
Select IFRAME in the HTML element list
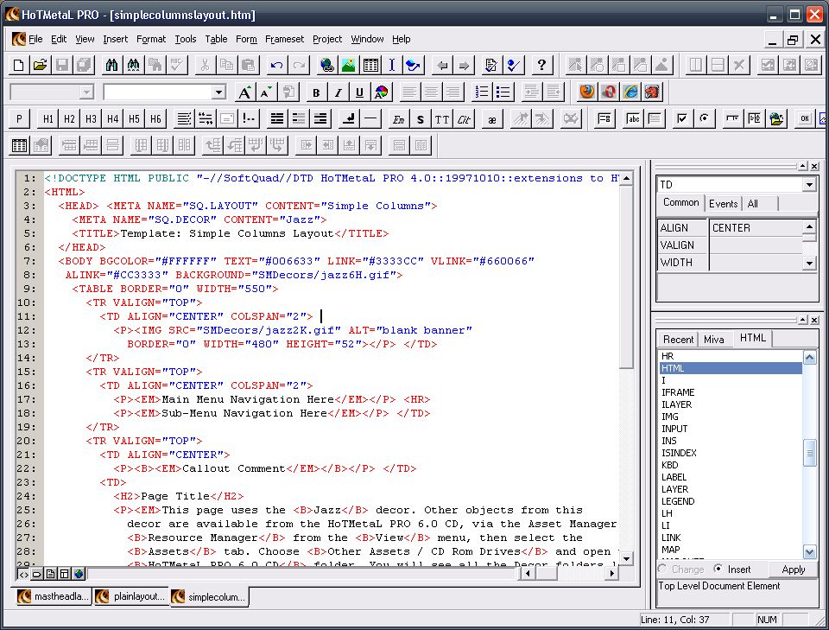tap(678, 392)
